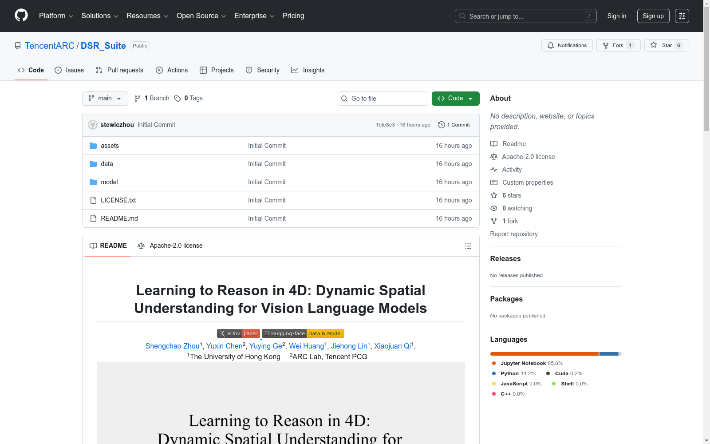Viewport: 710px width, 444px height.
Task: Click the Go to file input
Action: click(x=383, y=99)
